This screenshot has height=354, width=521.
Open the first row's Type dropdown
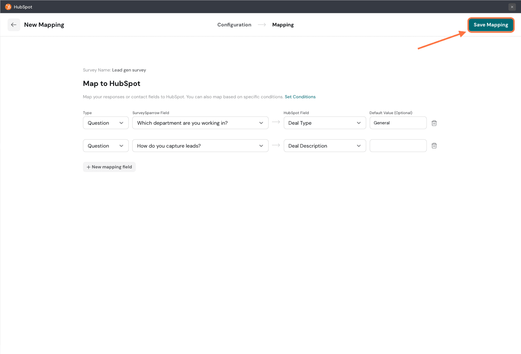(x=106, y=123)
